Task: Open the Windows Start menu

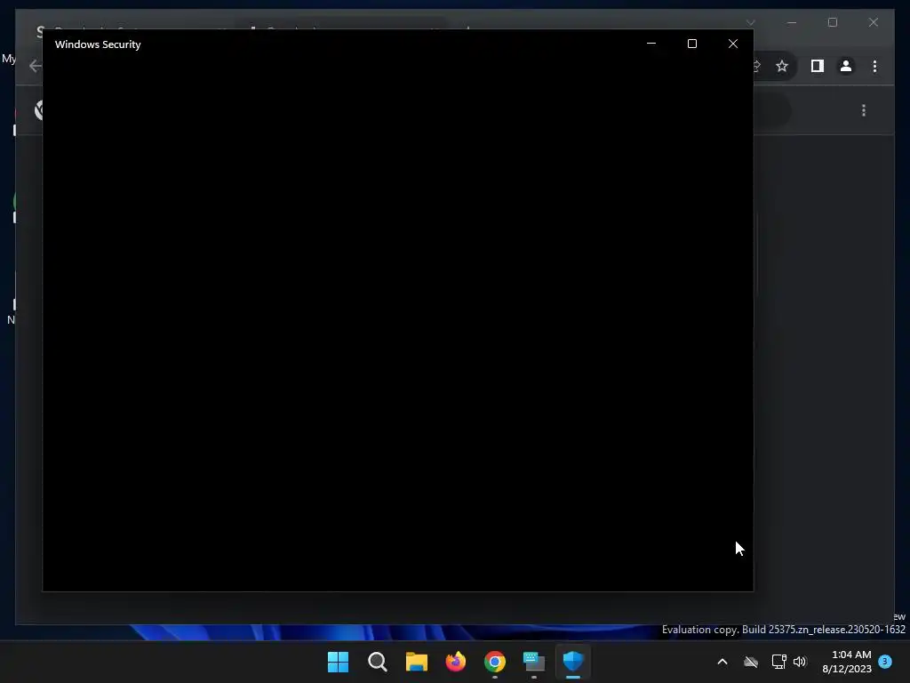Action: click(338, 662)
